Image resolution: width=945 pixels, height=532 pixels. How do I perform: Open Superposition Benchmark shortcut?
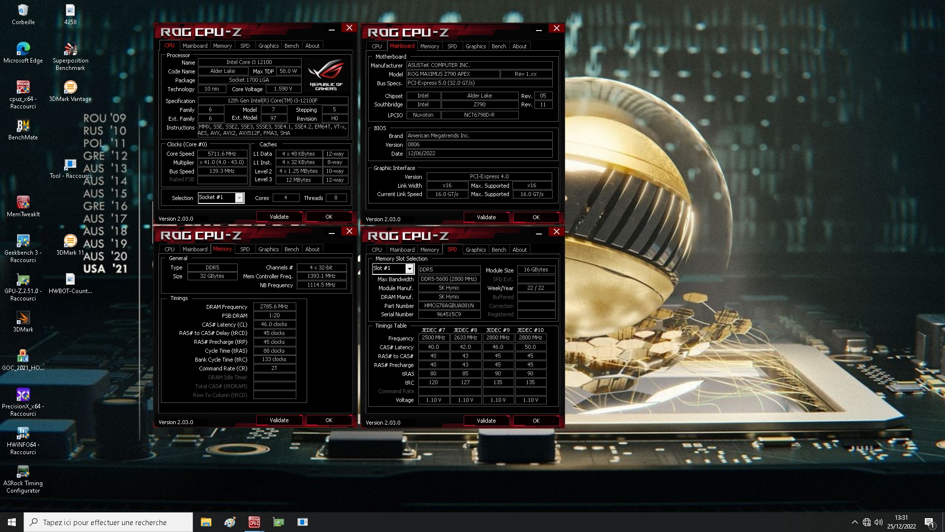70,56
